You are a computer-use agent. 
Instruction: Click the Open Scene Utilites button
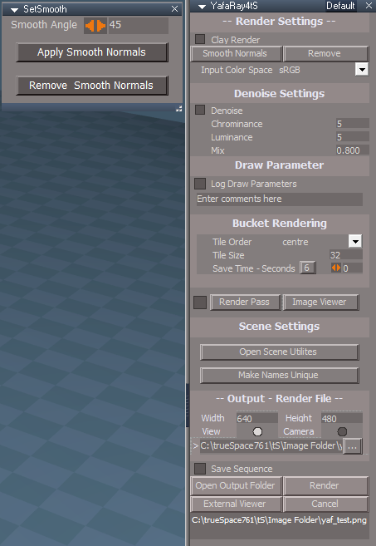pos(280,352)
